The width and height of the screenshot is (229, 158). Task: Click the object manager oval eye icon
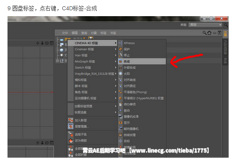pos(214,33)
